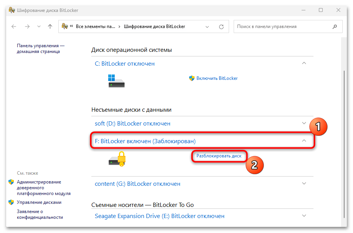353x233 pixels.
Task: Expand the content (G:) drive section
Action: coord(304,184)
